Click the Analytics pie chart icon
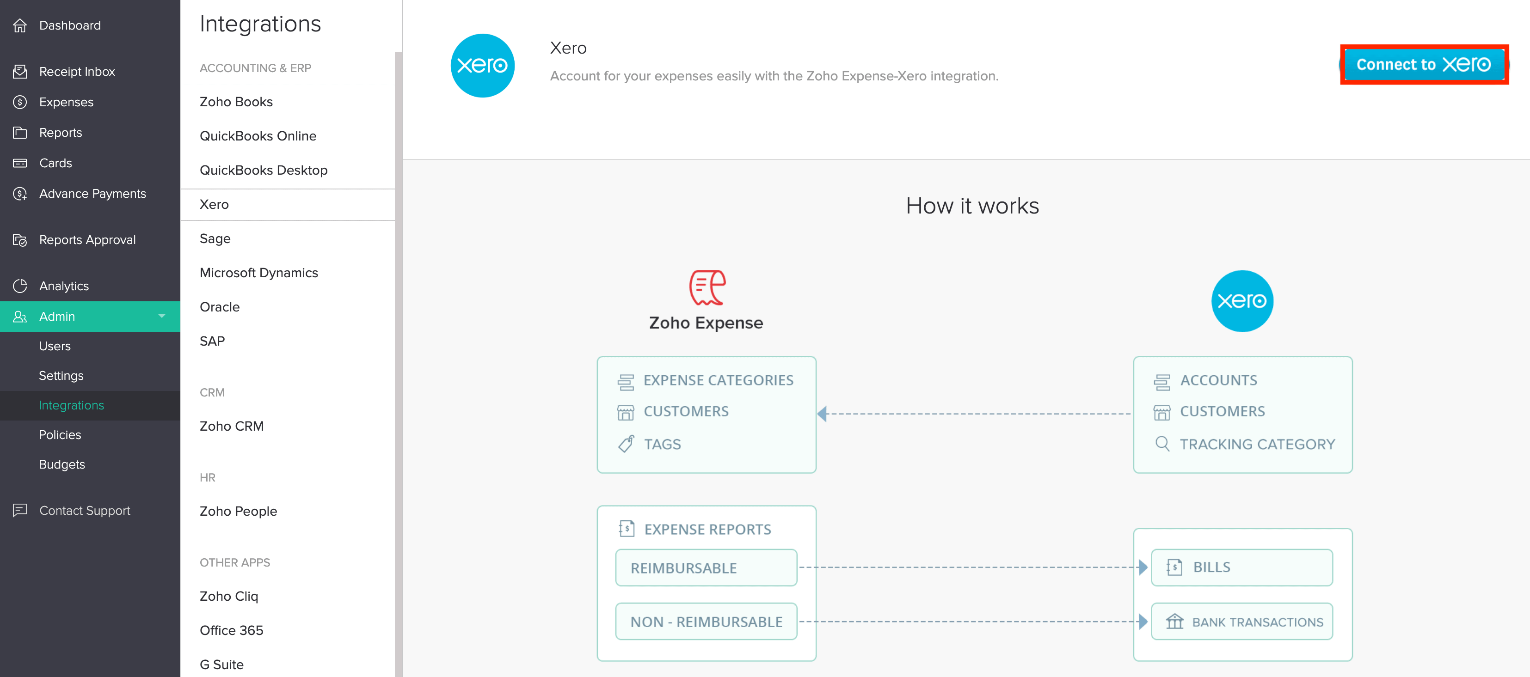This screenshot has width=1530, height=677. pyautogui.click(x=20, y=286)
